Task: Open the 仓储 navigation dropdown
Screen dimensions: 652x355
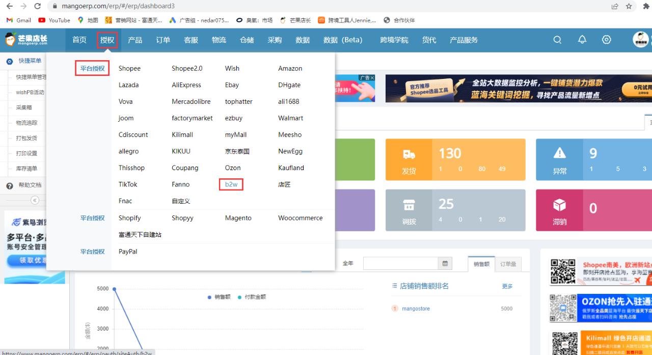Action: click(247, 39)
